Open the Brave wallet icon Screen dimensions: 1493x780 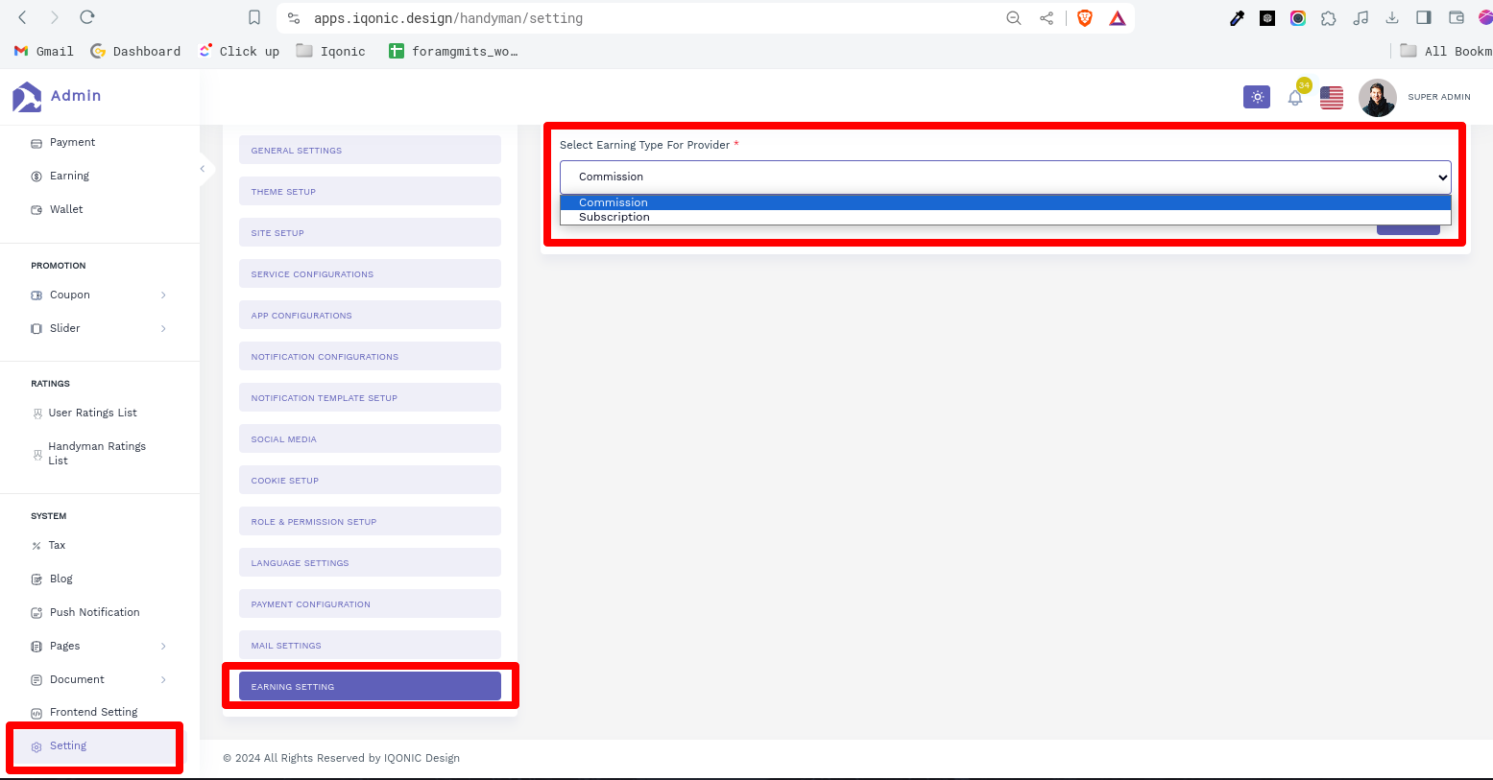[x=1457, y=18]
